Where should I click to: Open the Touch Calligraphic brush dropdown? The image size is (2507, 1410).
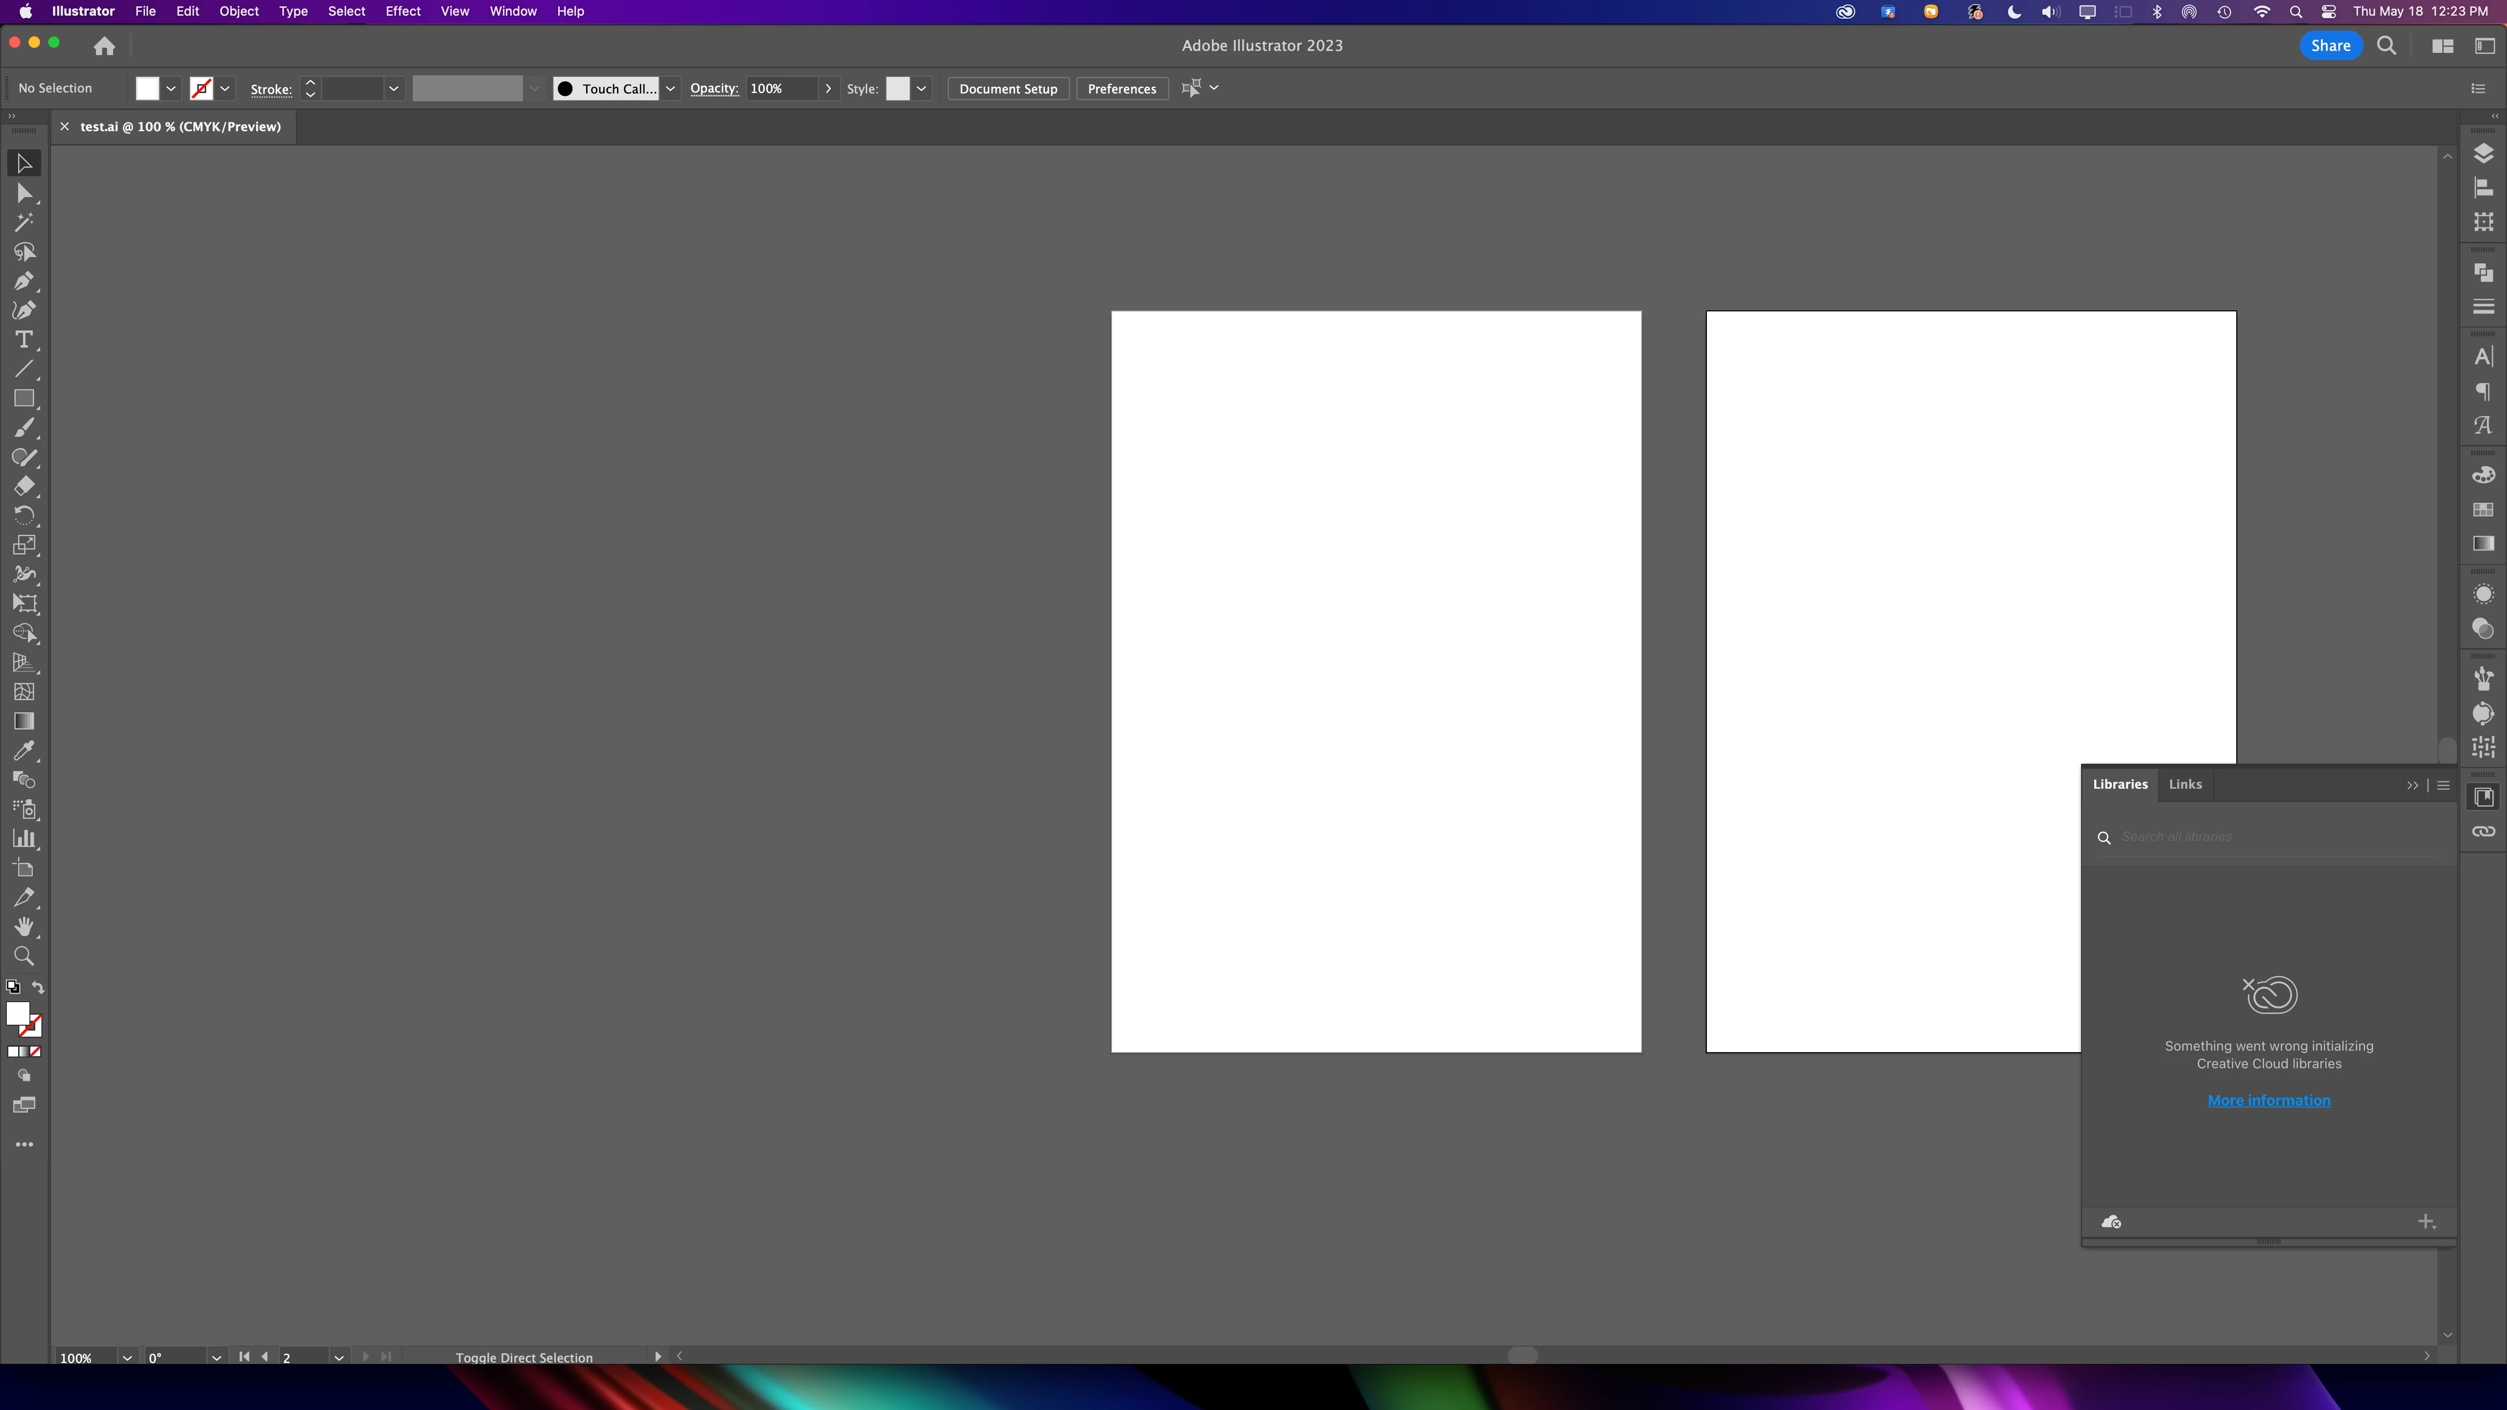[670, 89]
